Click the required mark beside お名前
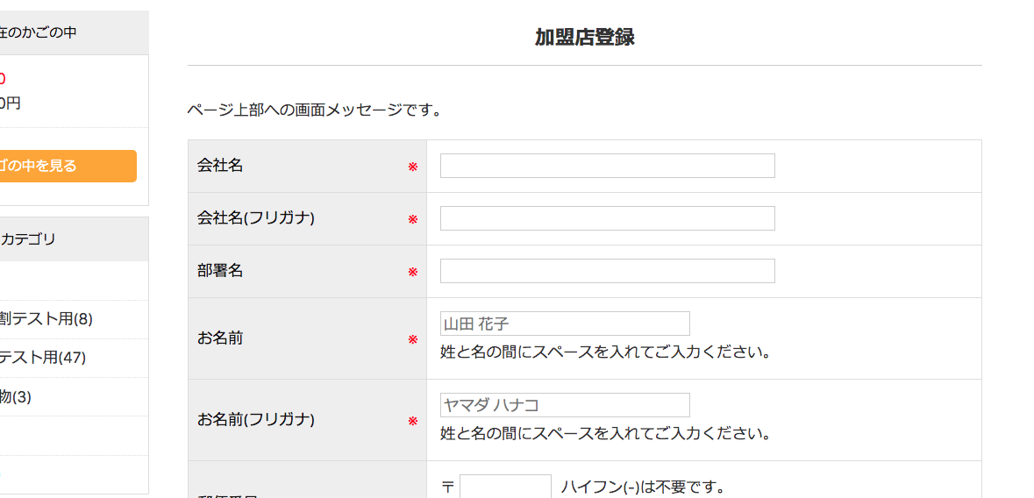This screenshot has height=498, width=1034. coord(413,339)
